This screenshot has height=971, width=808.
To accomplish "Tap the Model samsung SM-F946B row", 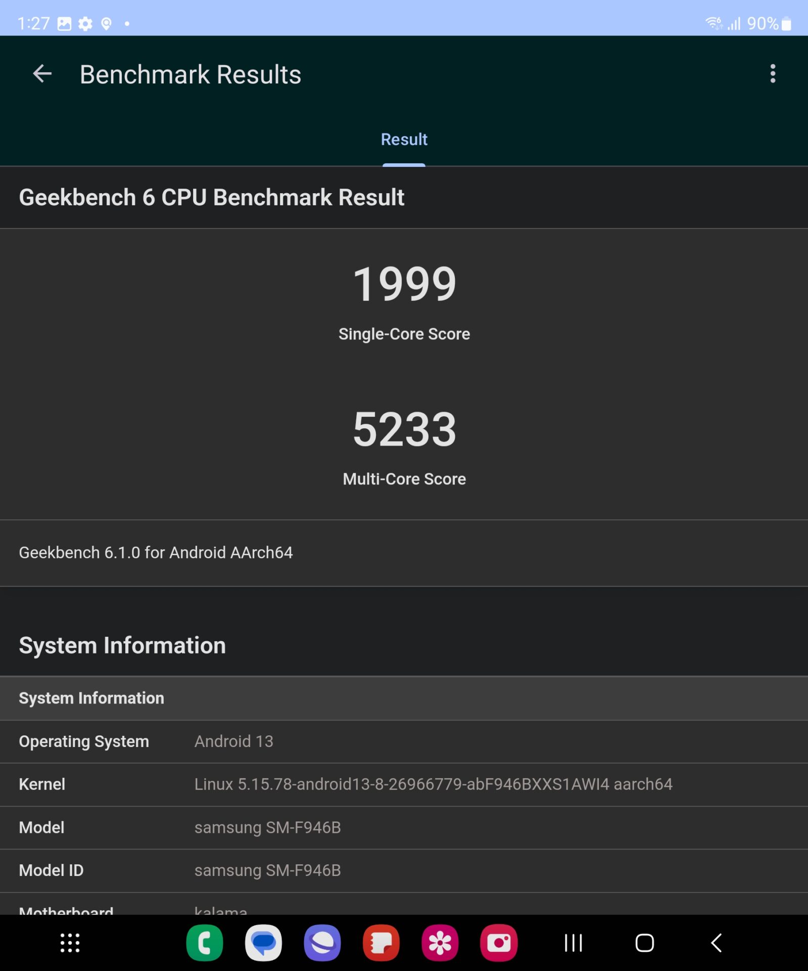I will (404, 827).
